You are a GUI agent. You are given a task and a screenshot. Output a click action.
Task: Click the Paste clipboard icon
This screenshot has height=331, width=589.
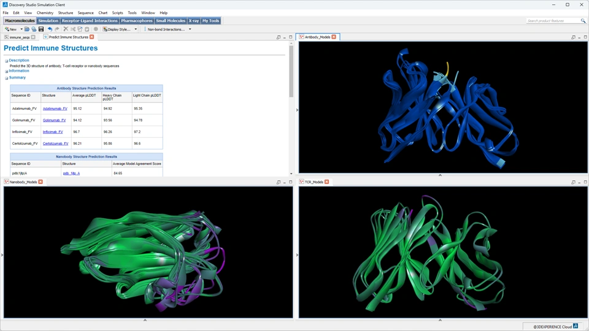coord(87,29)
